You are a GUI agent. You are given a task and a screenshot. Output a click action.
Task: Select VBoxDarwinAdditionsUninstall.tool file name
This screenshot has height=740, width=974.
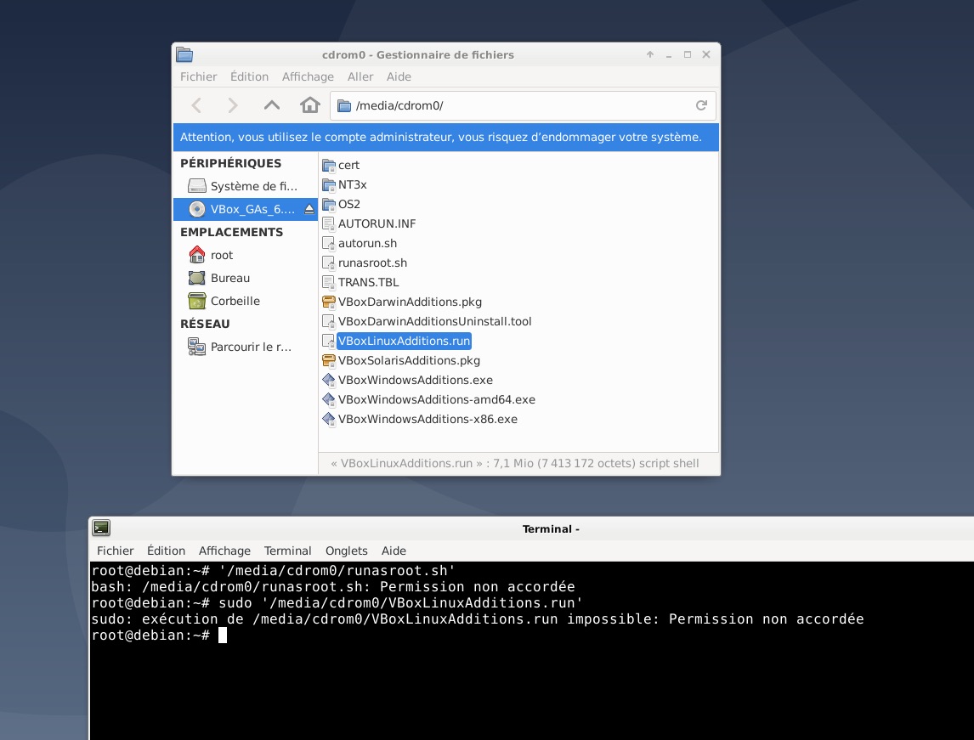point(434,322)
